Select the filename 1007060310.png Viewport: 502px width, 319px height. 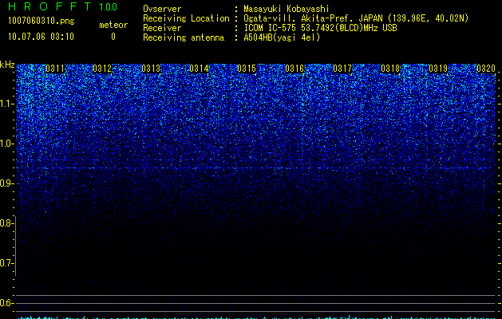click(42, 21)
